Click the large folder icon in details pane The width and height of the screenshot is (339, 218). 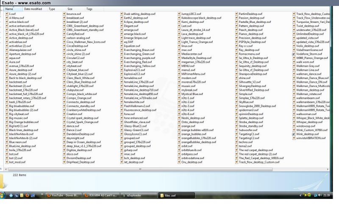pos(4,175)
